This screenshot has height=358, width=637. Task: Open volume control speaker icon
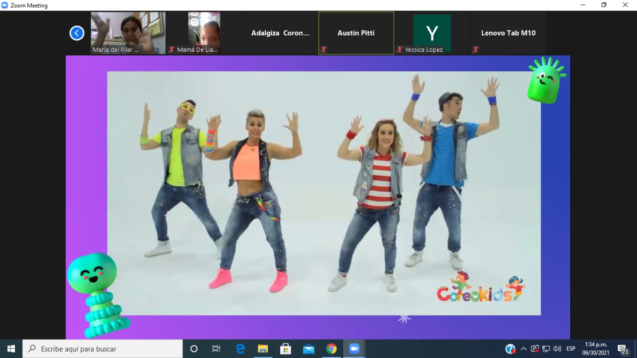pos(557,349)
